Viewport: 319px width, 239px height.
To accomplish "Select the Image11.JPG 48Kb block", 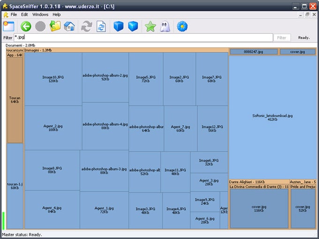I will click(x=175, y=172).
